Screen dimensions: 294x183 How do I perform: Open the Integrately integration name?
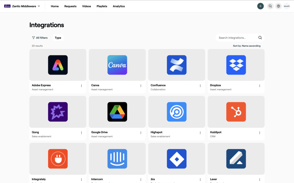(x=39, y=179)
